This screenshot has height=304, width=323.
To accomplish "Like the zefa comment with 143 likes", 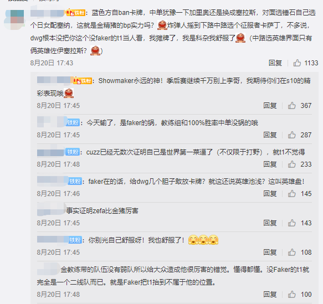I will [291, 223].
